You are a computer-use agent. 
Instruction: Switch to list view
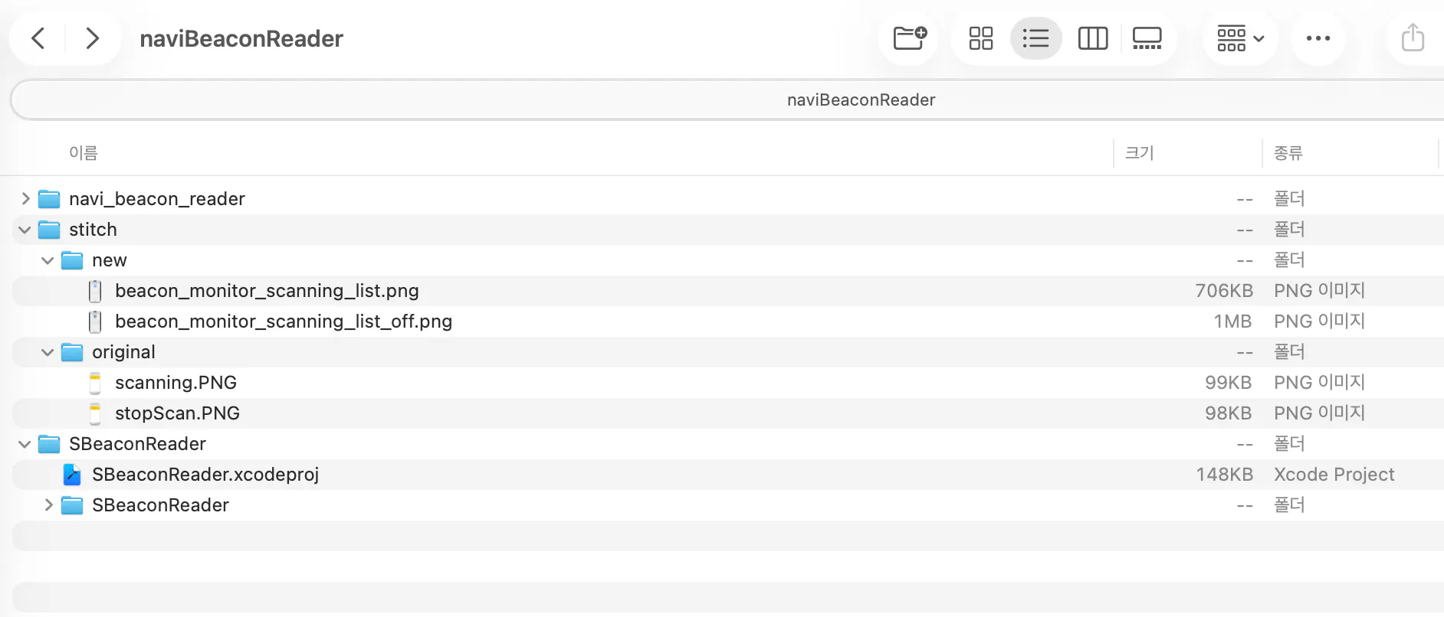(1035, 38)
